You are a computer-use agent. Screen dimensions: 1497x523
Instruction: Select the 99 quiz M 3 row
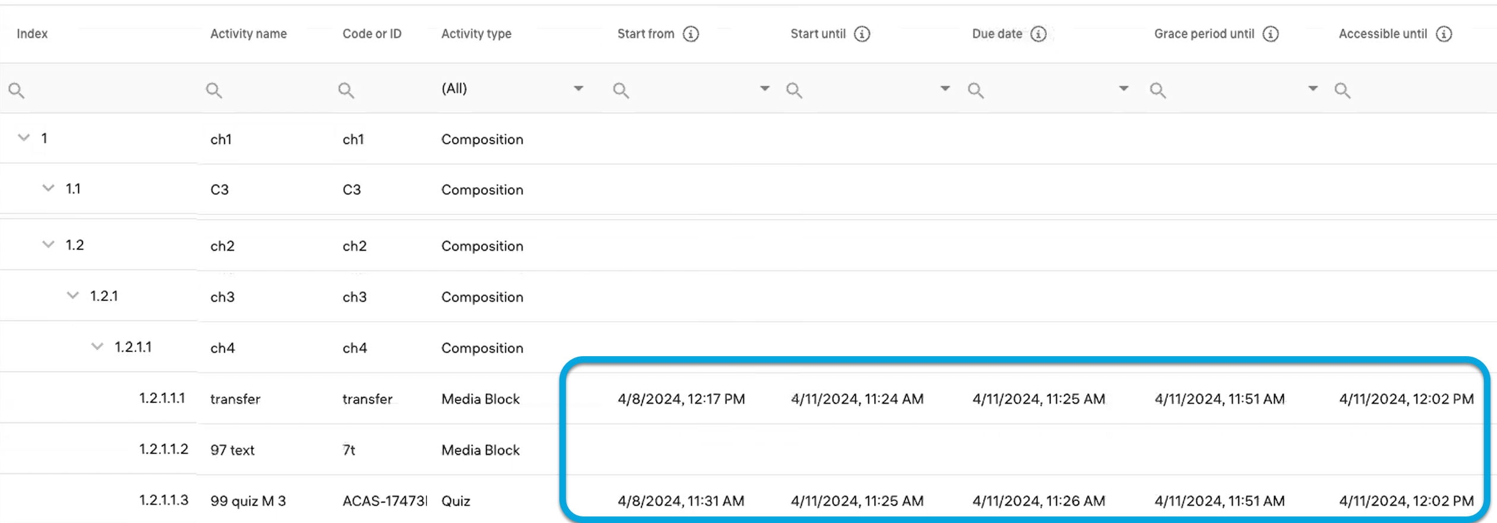(x=248, y=501)
